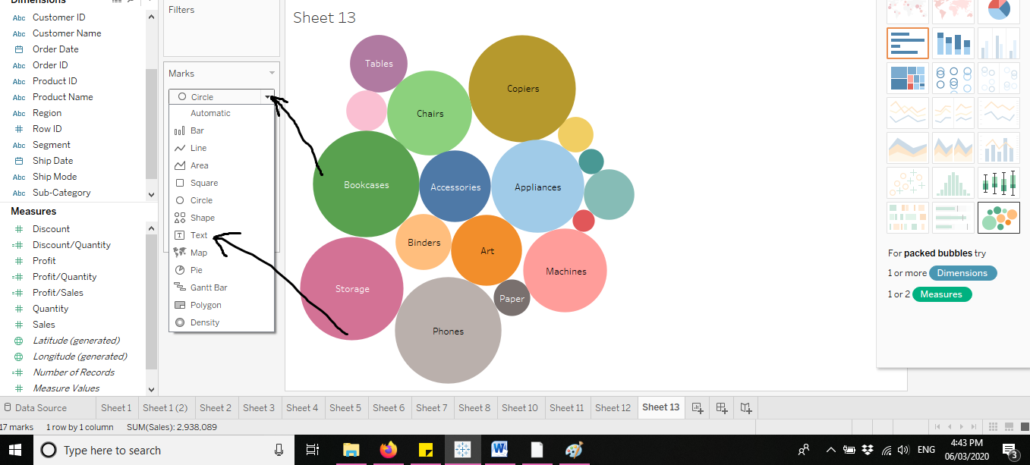This screenshot has width=1030, height=465.
Task: Choose the pie chart in Show Me panel
Action: pyautogui.click(x=999, y=12)
